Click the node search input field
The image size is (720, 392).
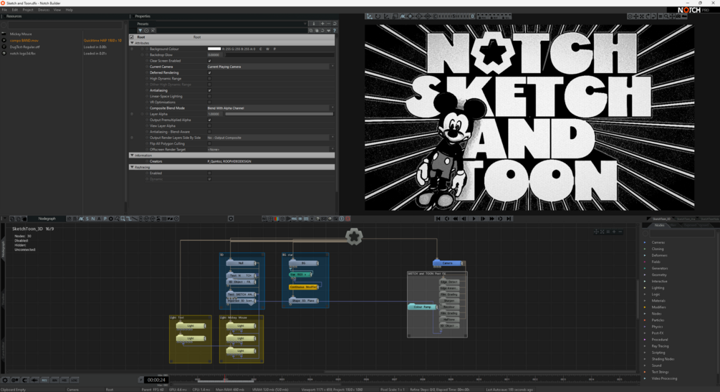[681, 234]
